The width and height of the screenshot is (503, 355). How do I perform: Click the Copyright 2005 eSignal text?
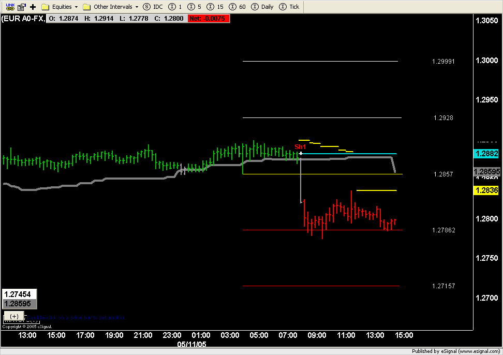27,327
